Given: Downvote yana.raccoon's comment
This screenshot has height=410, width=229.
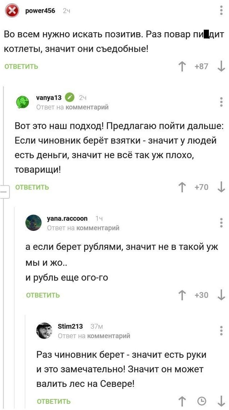Looking at the screenshot, I should click(221, 295).
